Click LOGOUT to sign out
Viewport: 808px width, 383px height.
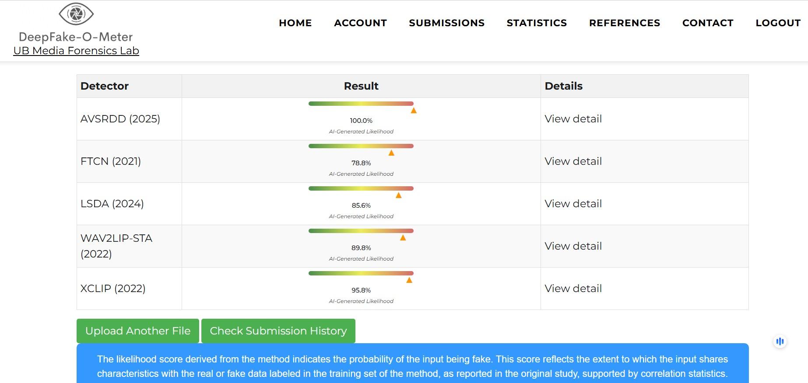(778, 23)
